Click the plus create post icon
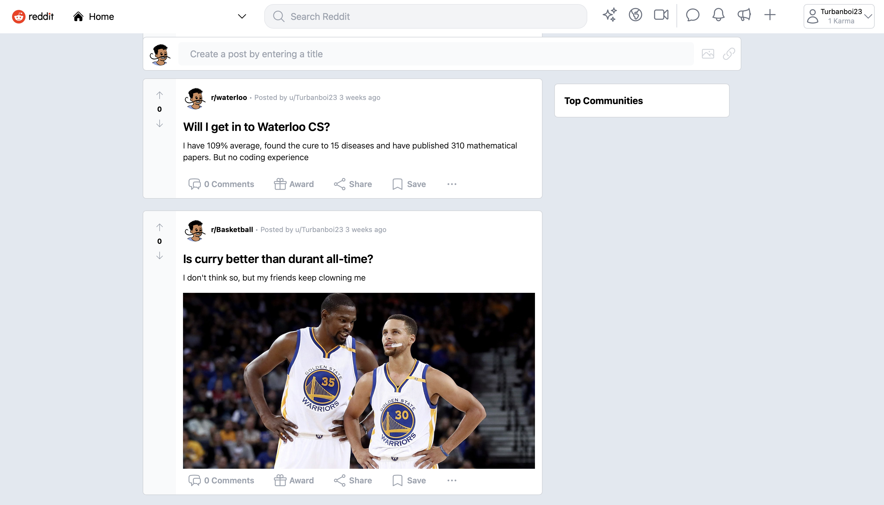884x505 pixels. (x=769, y=15)
